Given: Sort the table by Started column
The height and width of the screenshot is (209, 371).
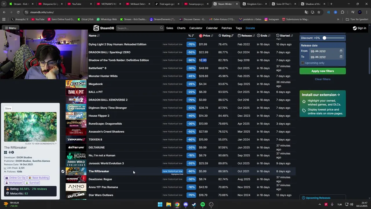Looking at the screenshot, I should 284,36.
